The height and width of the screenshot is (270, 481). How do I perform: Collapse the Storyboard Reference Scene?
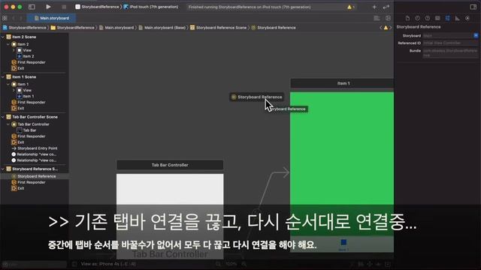[3, 169]
